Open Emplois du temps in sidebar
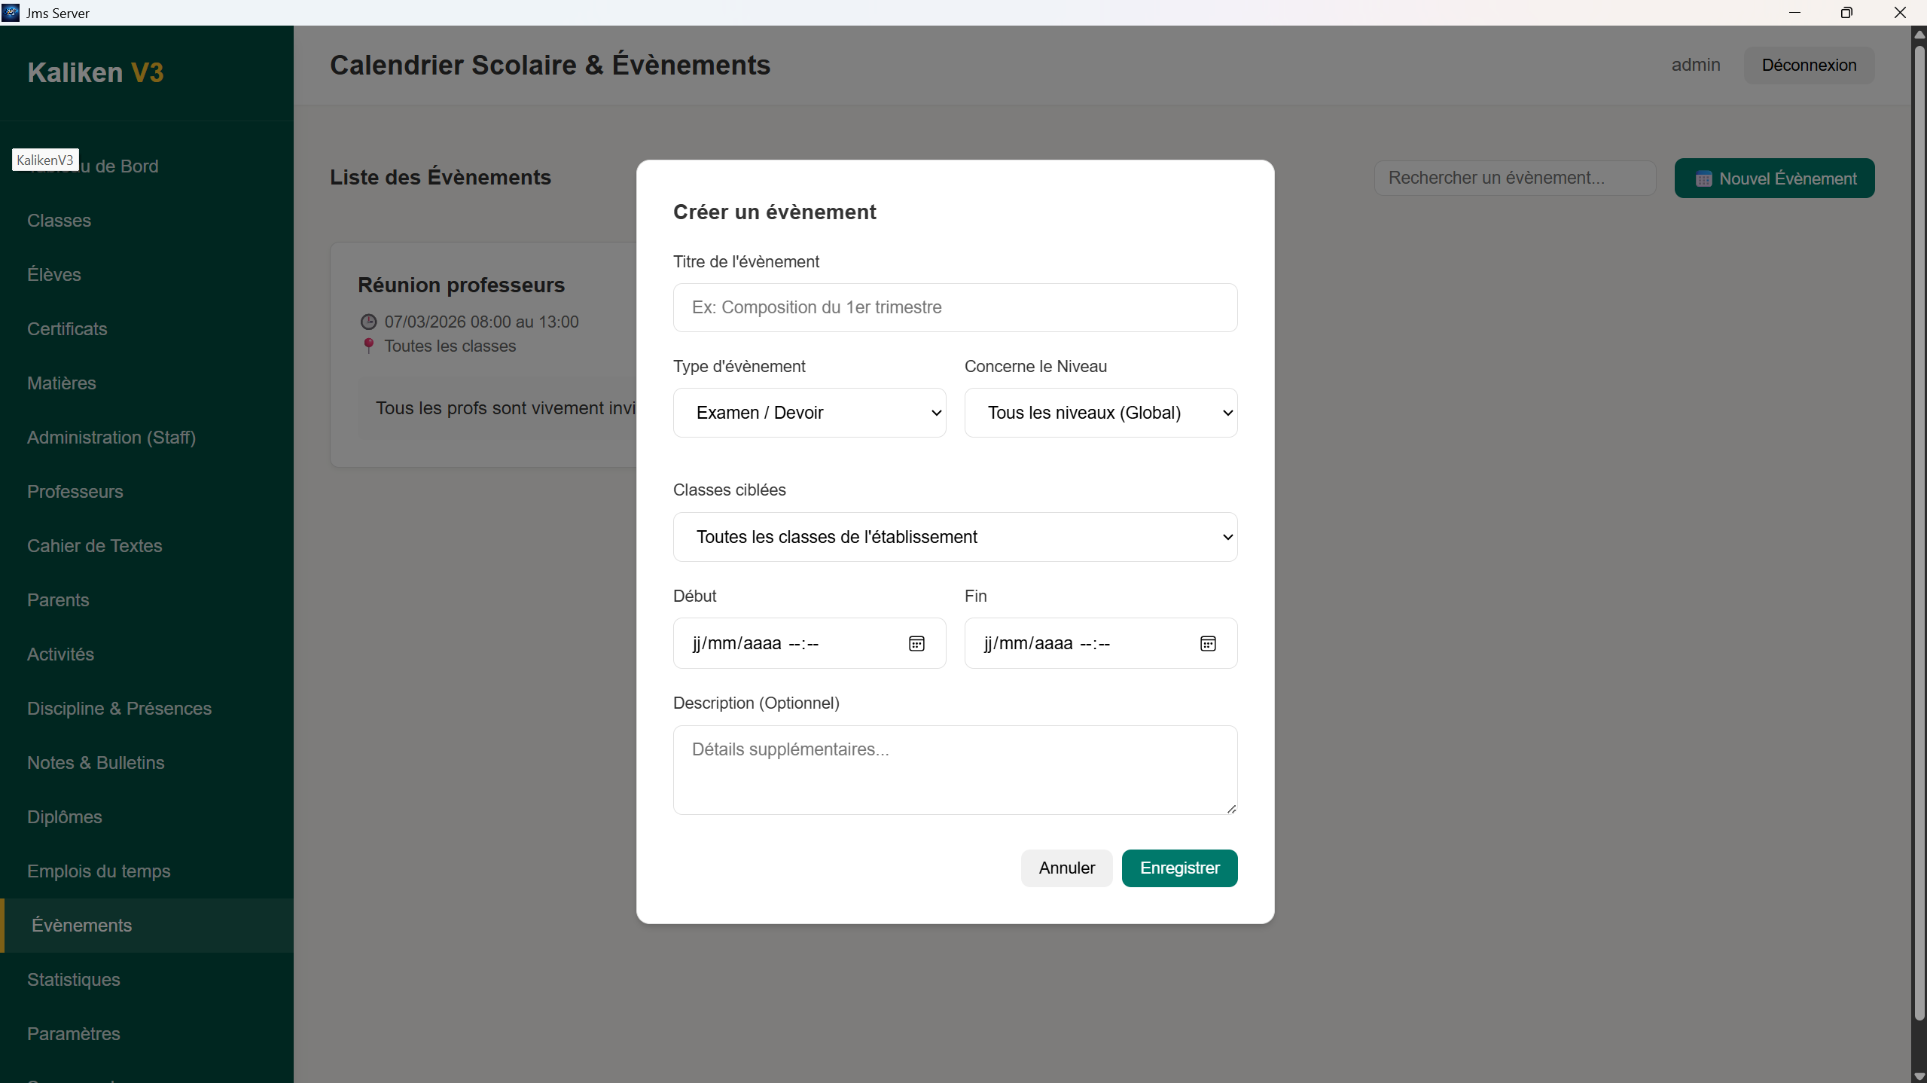This screenshot has height=1083, width=1927. coord(99,871)
